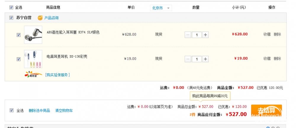The height and width of the screenshot is (128, 296).
Task: Uncheck the AKG K374 earphone item checkbox
Action: (x=18, y=35)
